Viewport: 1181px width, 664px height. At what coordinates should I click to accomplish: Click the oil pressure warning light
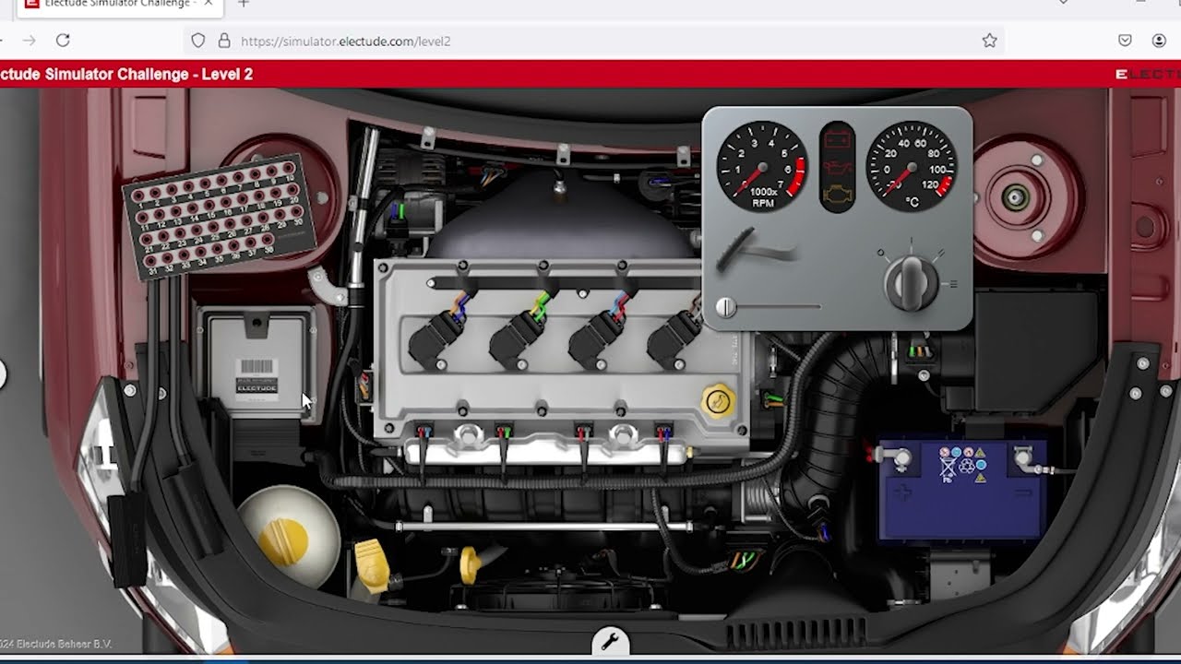[x=837, y=168]
